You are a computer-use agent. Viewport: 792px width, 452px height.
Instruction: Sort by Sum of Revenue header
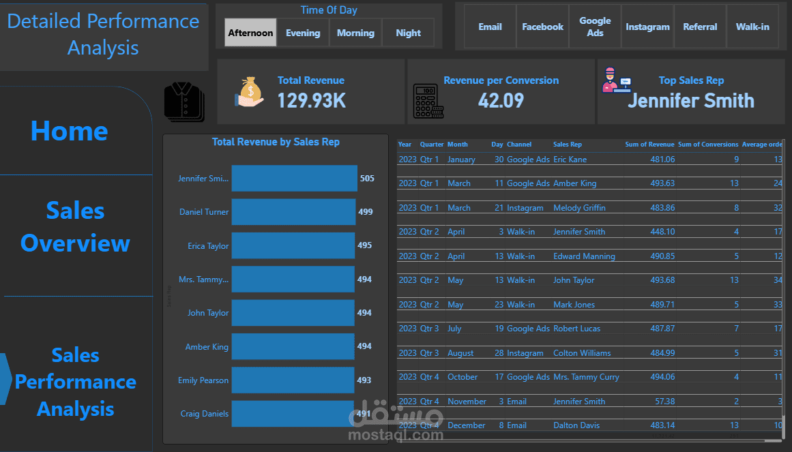click(x=649, y=145)
